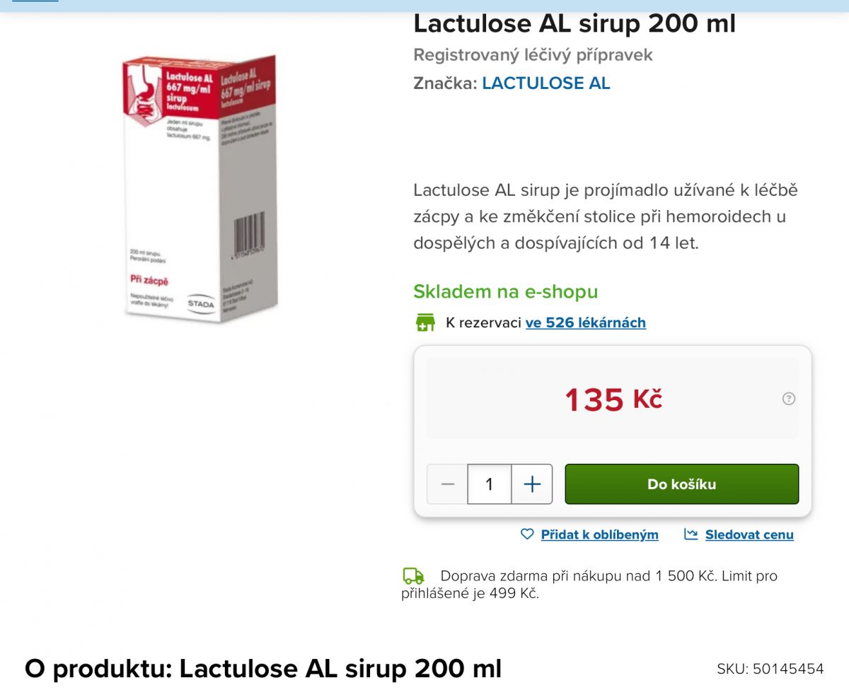Click the Lactulose AL sirup 200 ml title
Viewport: 849px width, 690px height.
574,23
